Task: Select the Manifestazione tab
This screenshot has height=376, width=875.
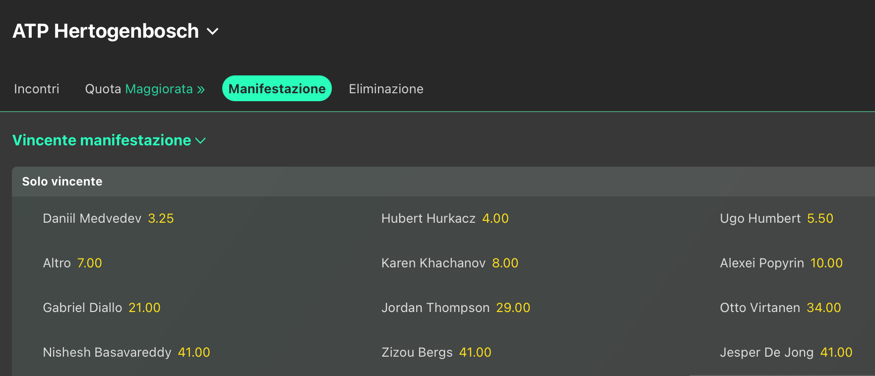Action: pyautogui.click(x=277, y=89)
